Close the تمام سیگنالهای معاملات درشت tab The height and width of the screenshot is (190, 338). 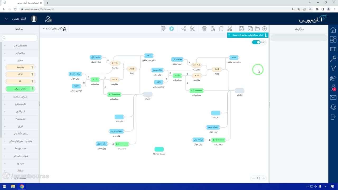(229, 35)
